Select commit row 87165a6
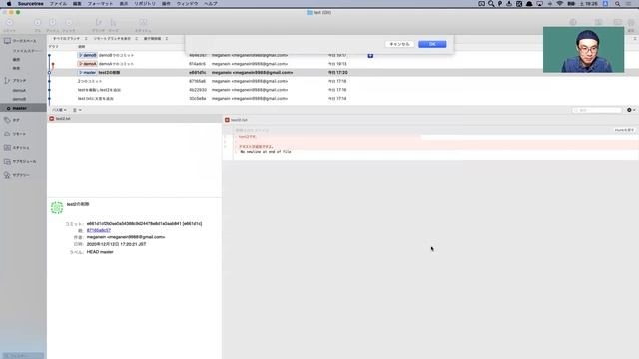Image resolution: width=639 pixels, height=359 pixels. [x=342, y=81]
